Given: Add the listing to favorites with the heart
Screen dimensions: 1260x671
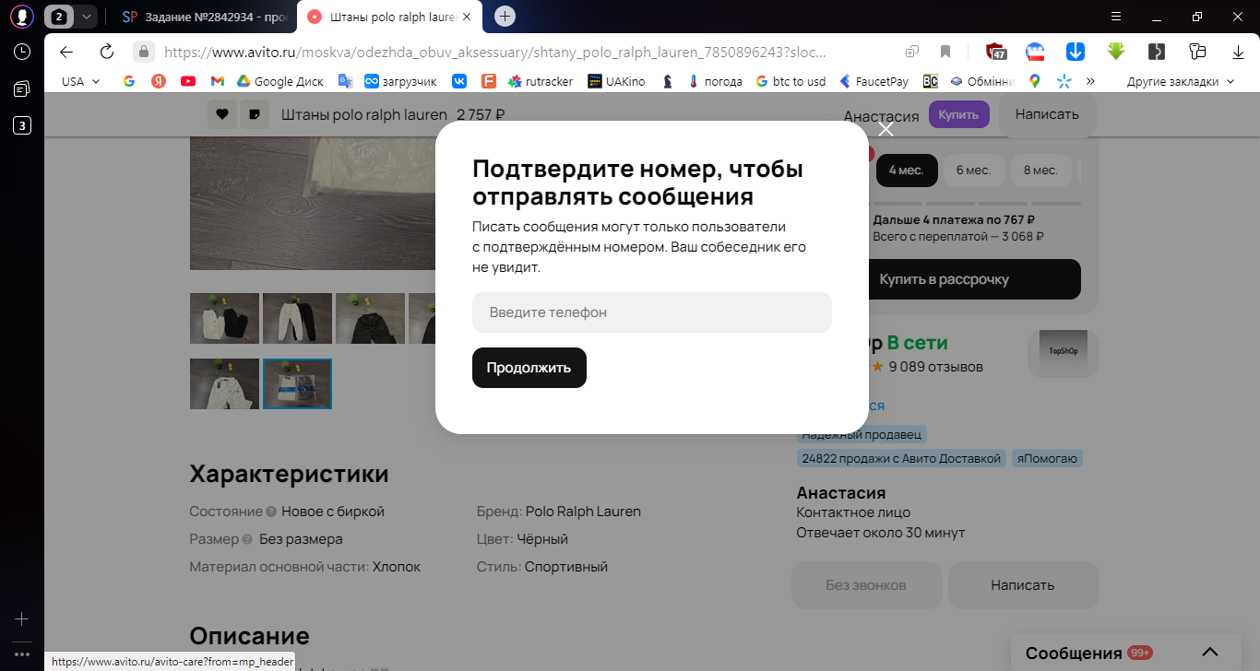Looking at the screenshot, I should [221, 114].
